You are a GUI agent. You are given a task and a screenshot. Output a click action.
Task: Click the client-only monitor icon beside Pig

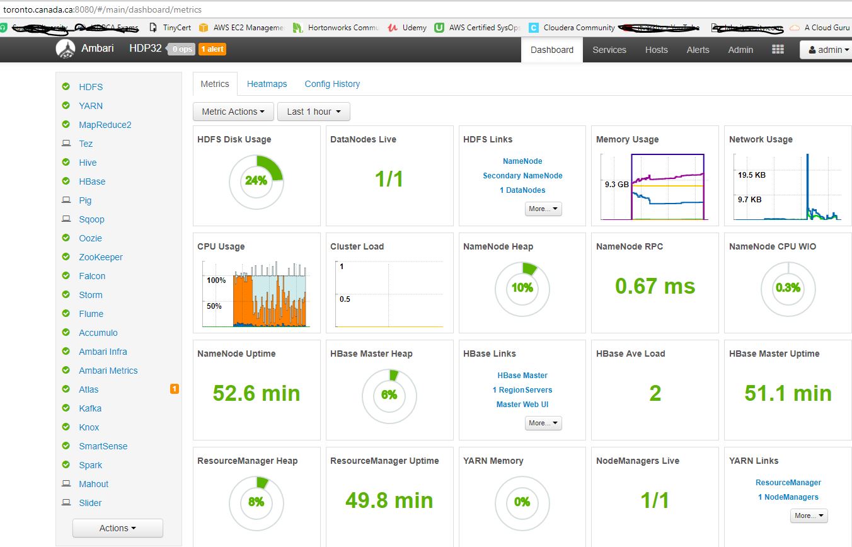[66, 200]
